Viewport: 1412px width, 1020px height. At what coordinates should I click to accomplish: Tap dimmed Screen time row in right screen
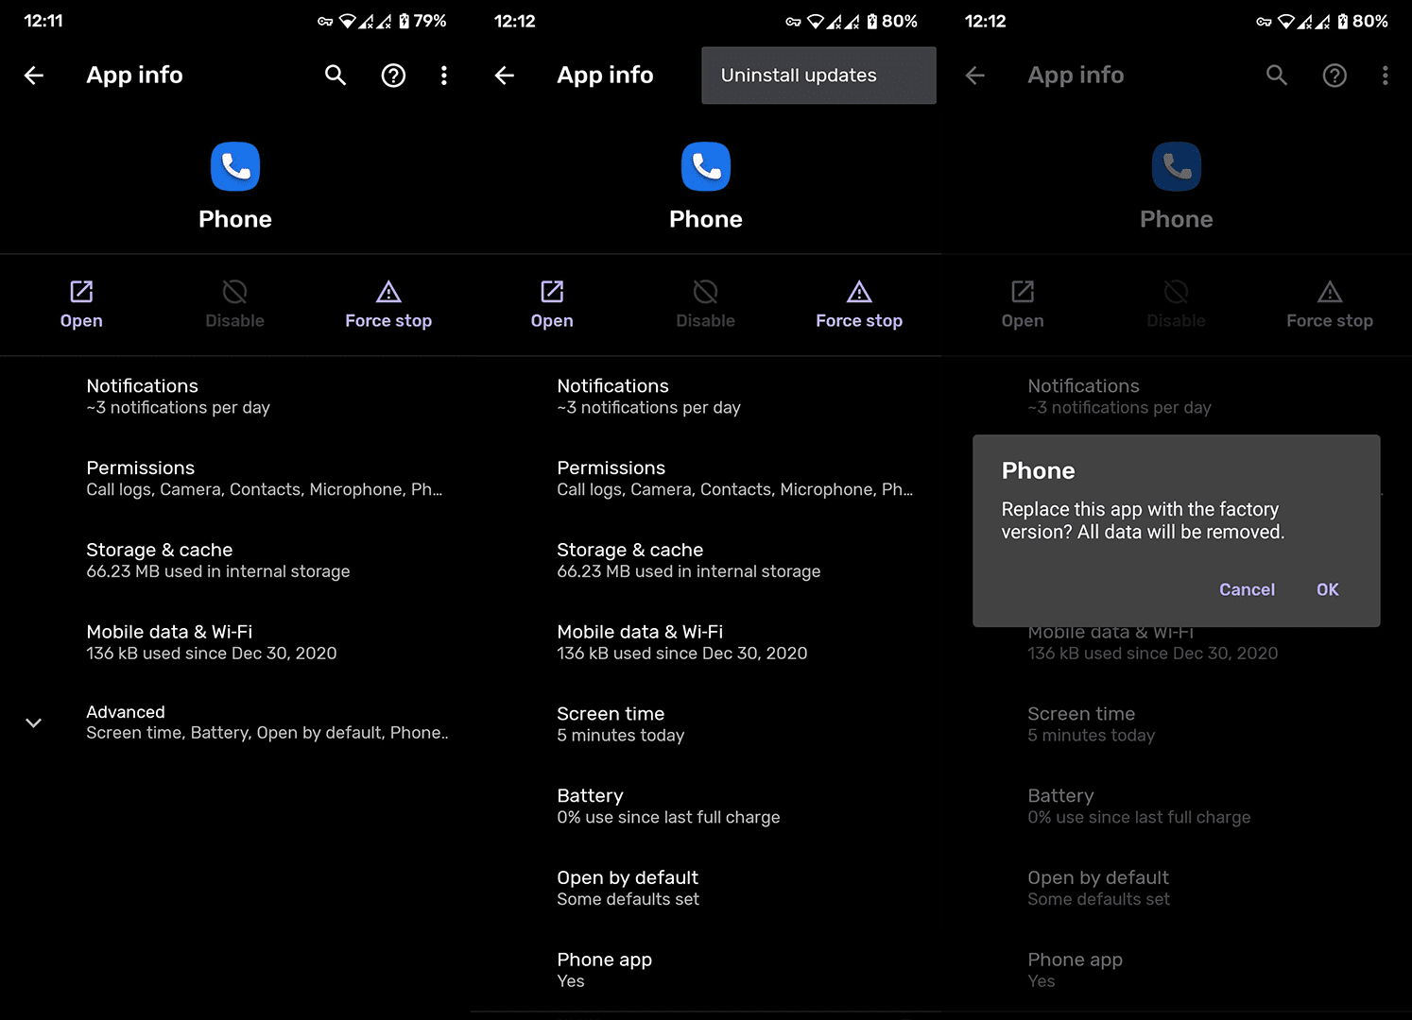[x=1177, y=724]
